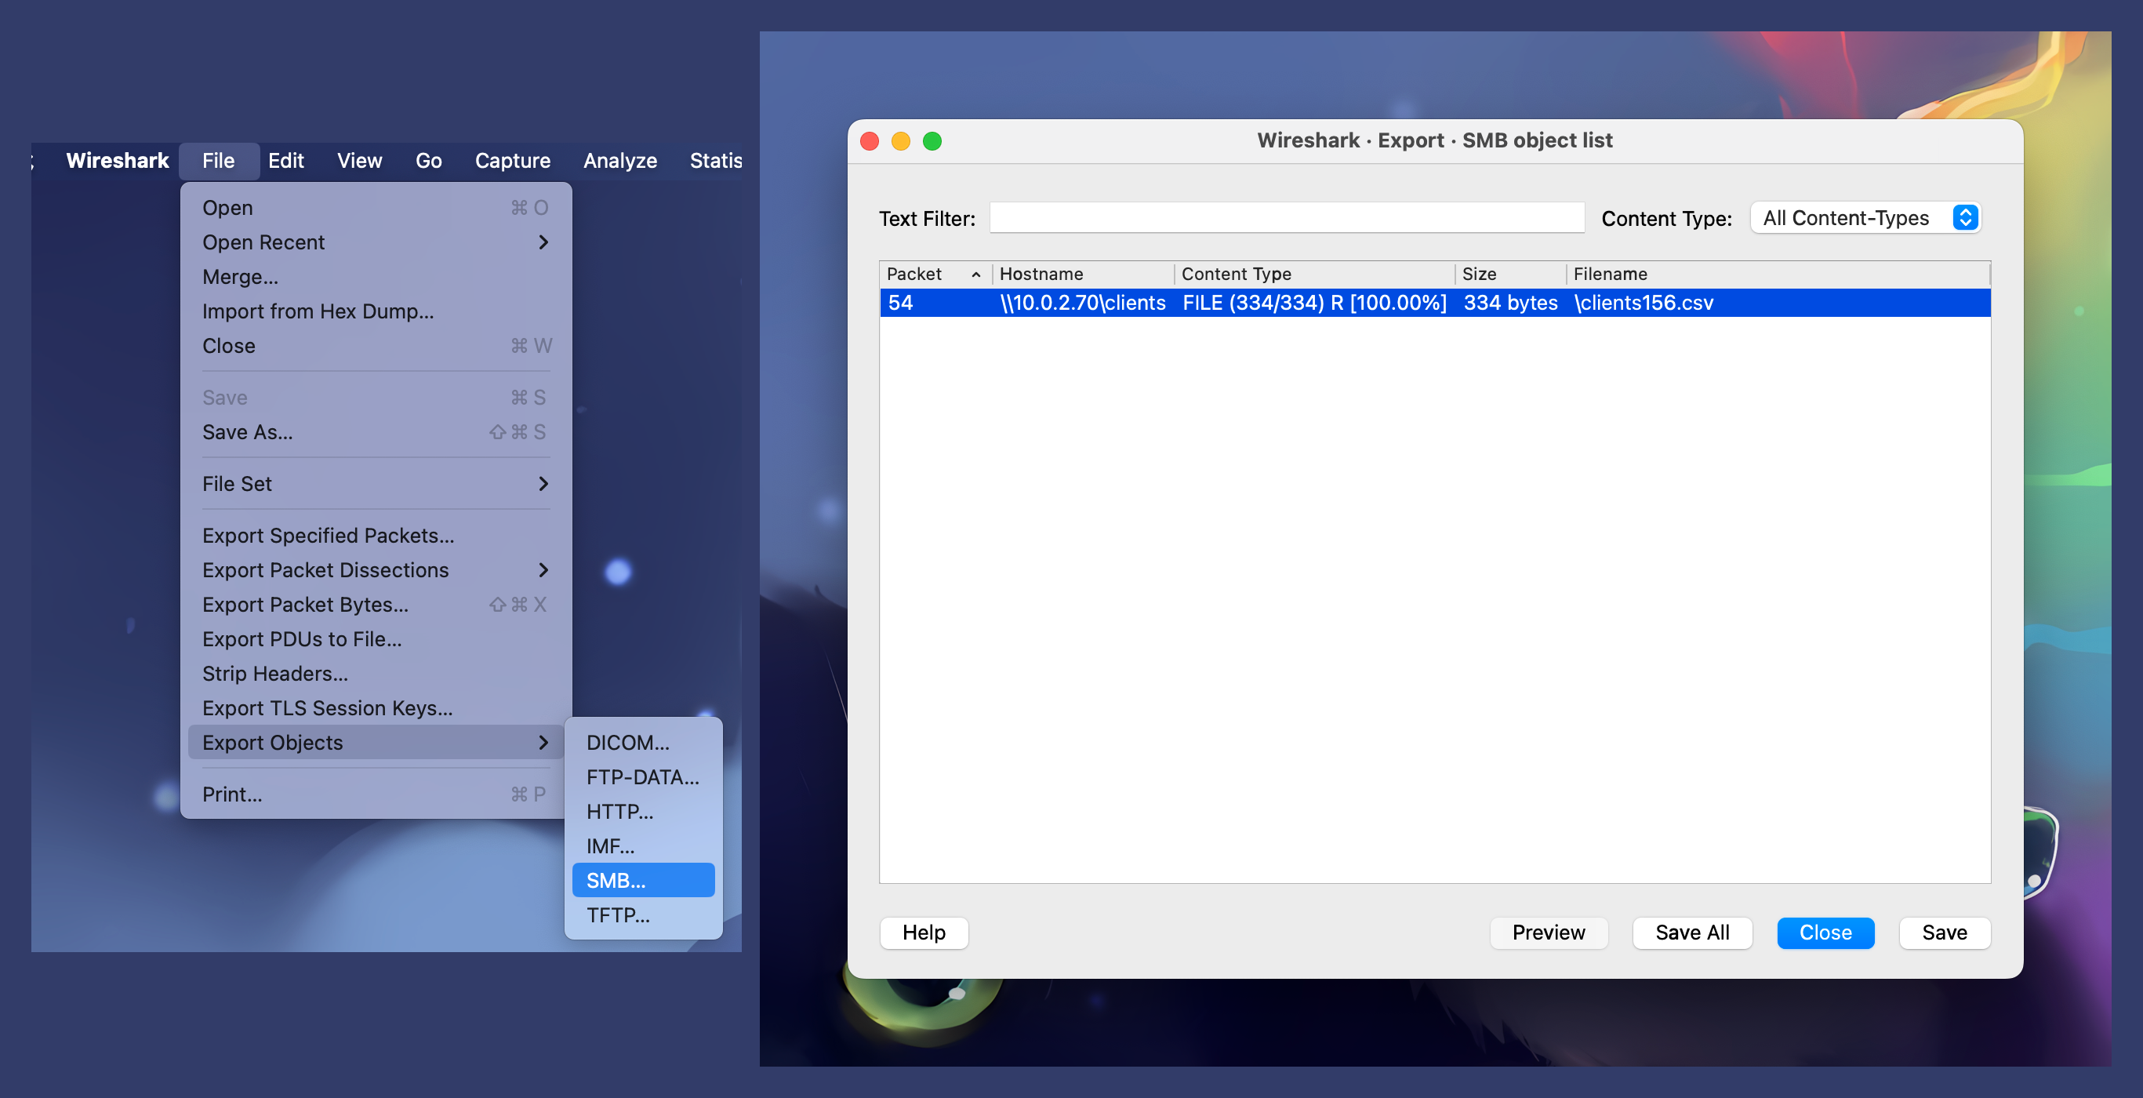Expand the File Set submenu
2143x1098 pixels.
(x=376, y=484)
